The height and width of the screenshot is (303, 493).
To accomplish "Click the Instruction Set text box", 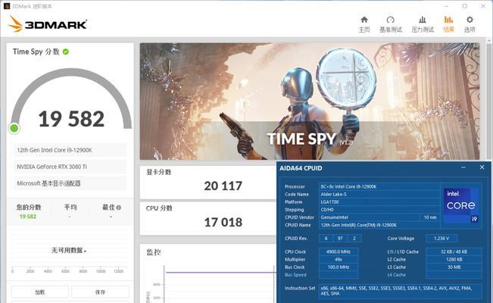I will pyautogui.click(x=401, y=291).
